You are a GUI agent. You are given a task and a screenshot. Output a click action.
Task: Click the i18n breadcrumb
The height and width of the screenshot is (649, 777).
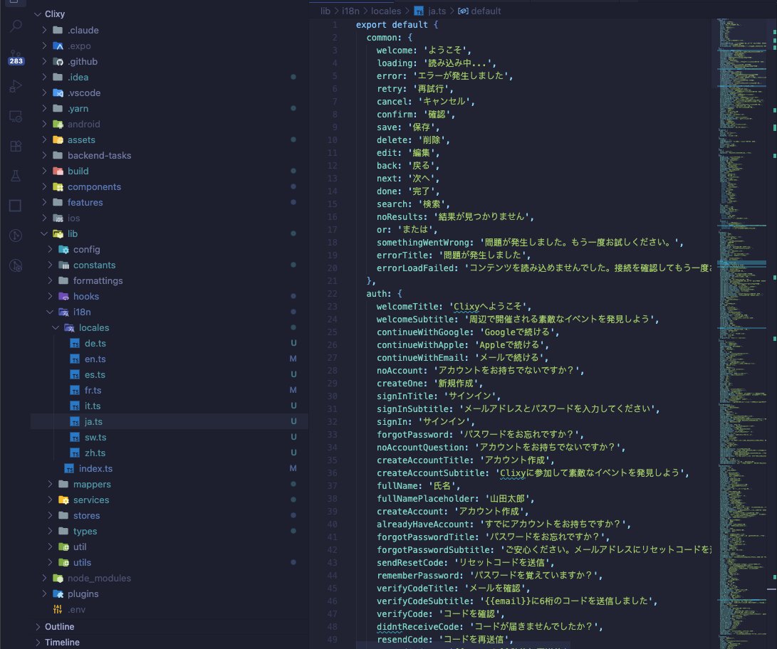coord(350,11)
